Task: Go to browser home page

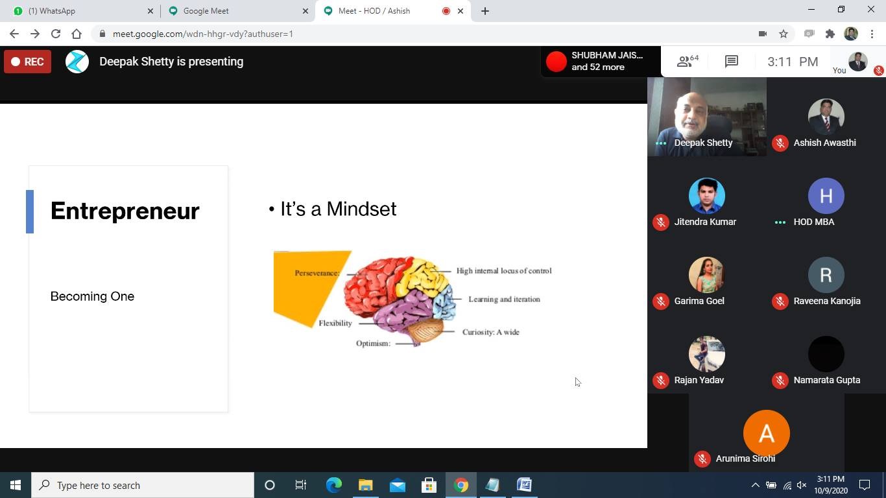Action: click(x=77, y=34)
